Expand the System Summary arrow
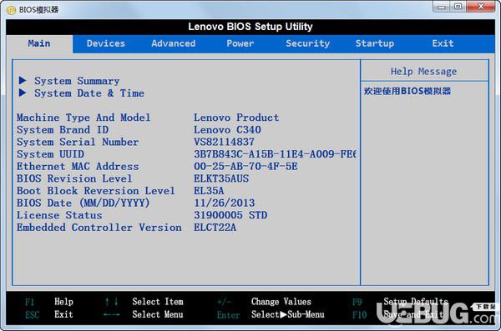501x331 pixels. click(23, 80)
